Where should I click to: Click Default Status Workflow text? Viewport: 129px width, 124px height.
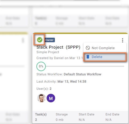[82, 74]
